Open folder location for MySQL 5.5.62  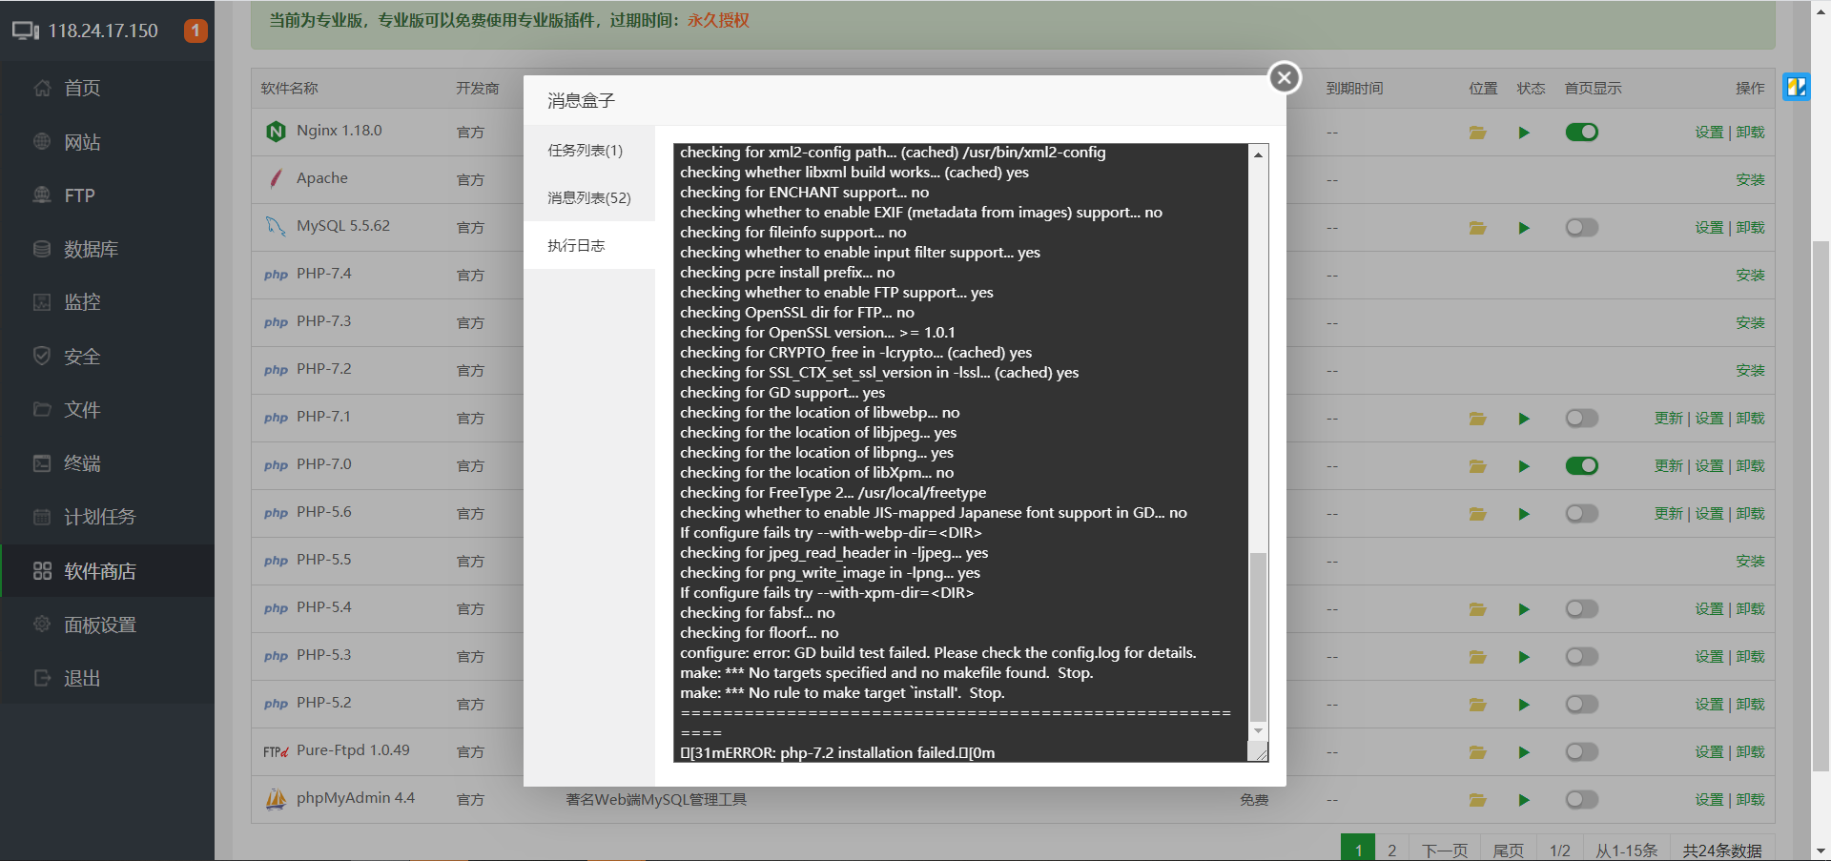click(x=1477, y=228)
